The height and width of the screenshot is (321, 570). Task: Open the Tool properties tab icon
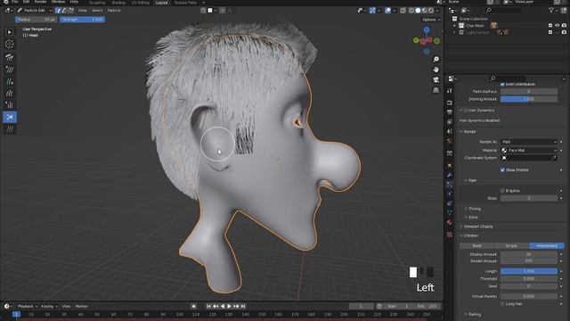tap(450, 91)
